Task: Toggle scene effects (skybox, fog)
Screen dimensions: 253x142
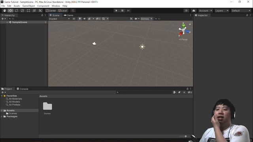Action: click(89, 19)
